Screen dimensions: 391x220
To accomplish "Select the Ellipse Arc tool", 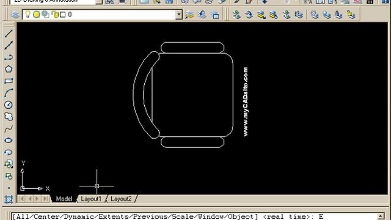I will [9, 152].
